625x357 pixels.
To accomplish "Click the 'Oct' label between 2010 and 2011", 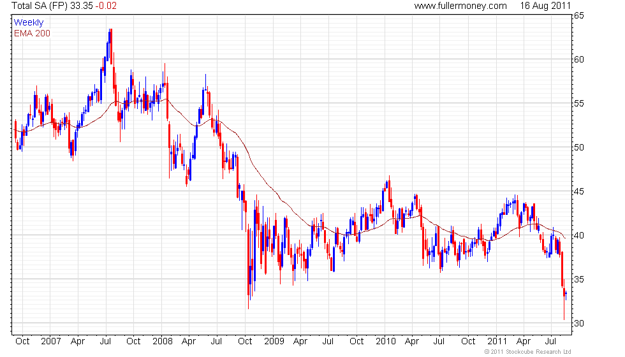I will (x=468, y=342).
